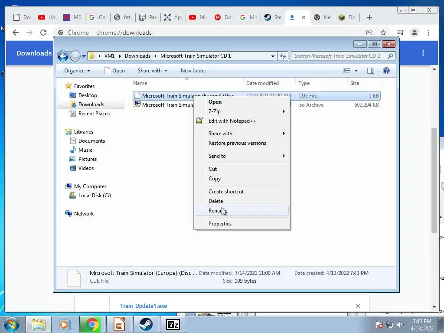
Task: Open Properties from the context menu
Action: (242, 224)
